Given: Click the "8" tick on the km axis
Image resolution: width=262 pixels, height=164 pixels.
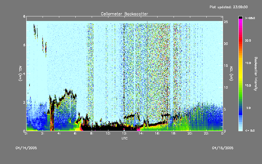Looking at the screenshot, I should click(x=24, y=16).
